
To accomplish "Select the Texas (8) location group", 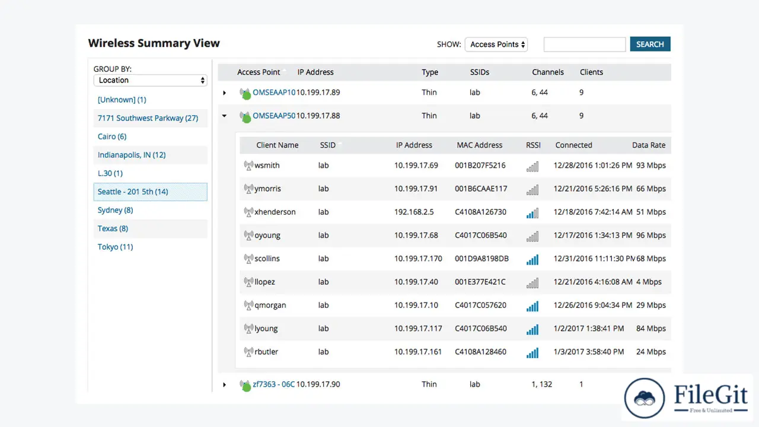I will [113, 228].
